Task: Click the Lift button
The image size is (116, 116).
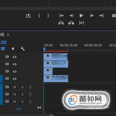Action: [61, 23]
